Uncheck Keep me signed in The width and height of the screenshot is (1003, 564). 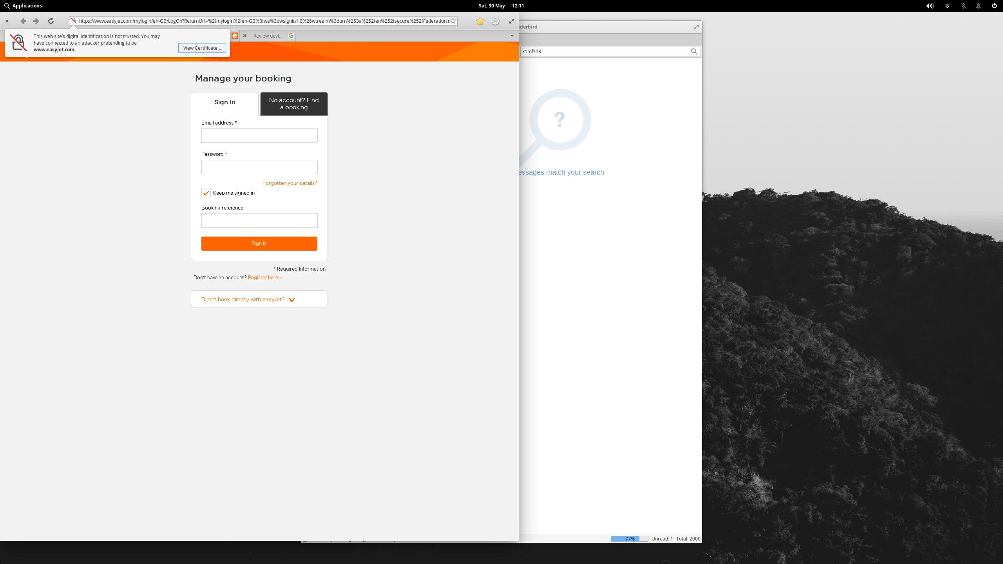tap(206, 193)
